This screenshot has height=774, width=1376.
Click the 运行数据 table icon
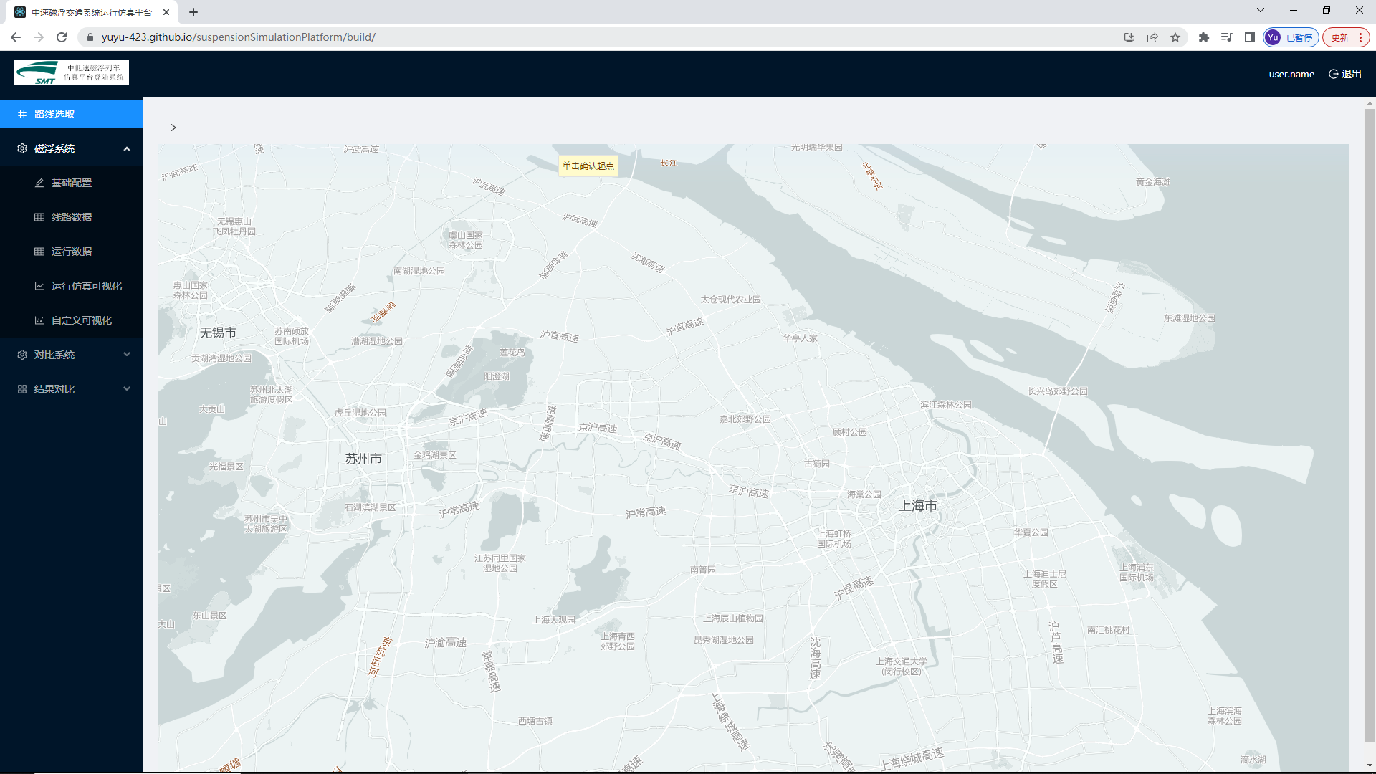click(39, 252)
